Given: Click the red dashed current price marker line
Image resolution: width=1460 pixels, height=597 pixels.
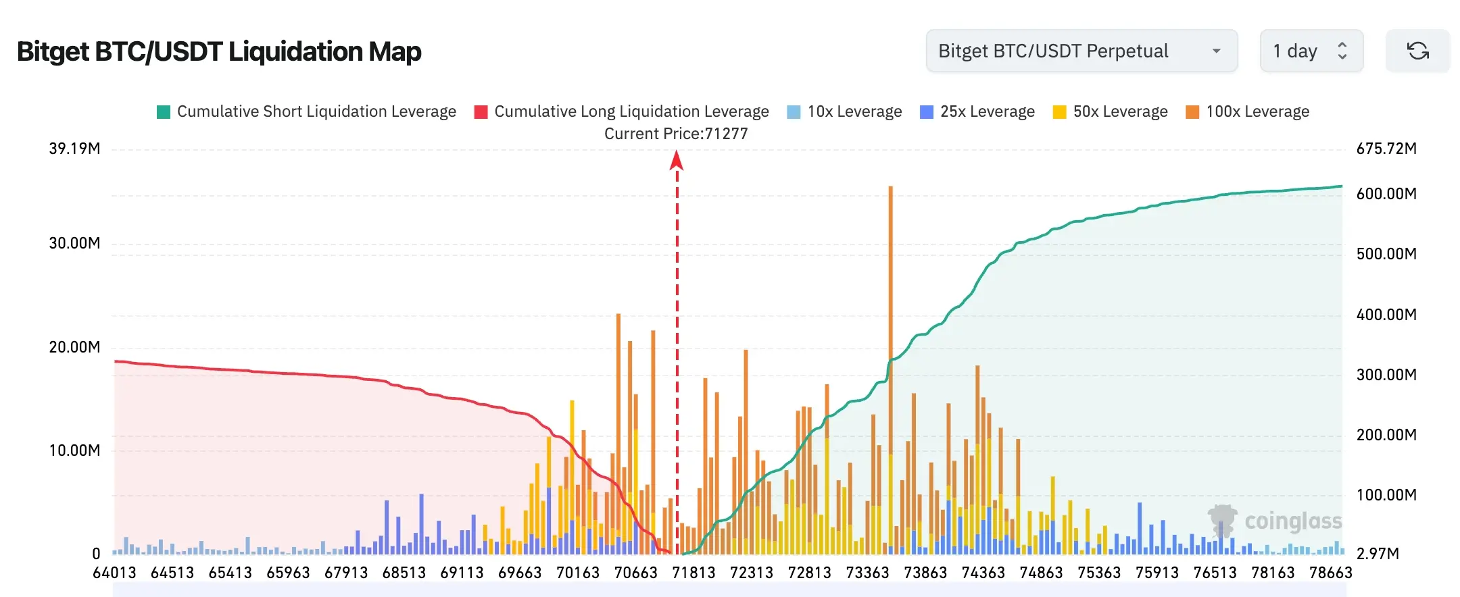Looking at the screenshot, I should [x=677, y=351].
